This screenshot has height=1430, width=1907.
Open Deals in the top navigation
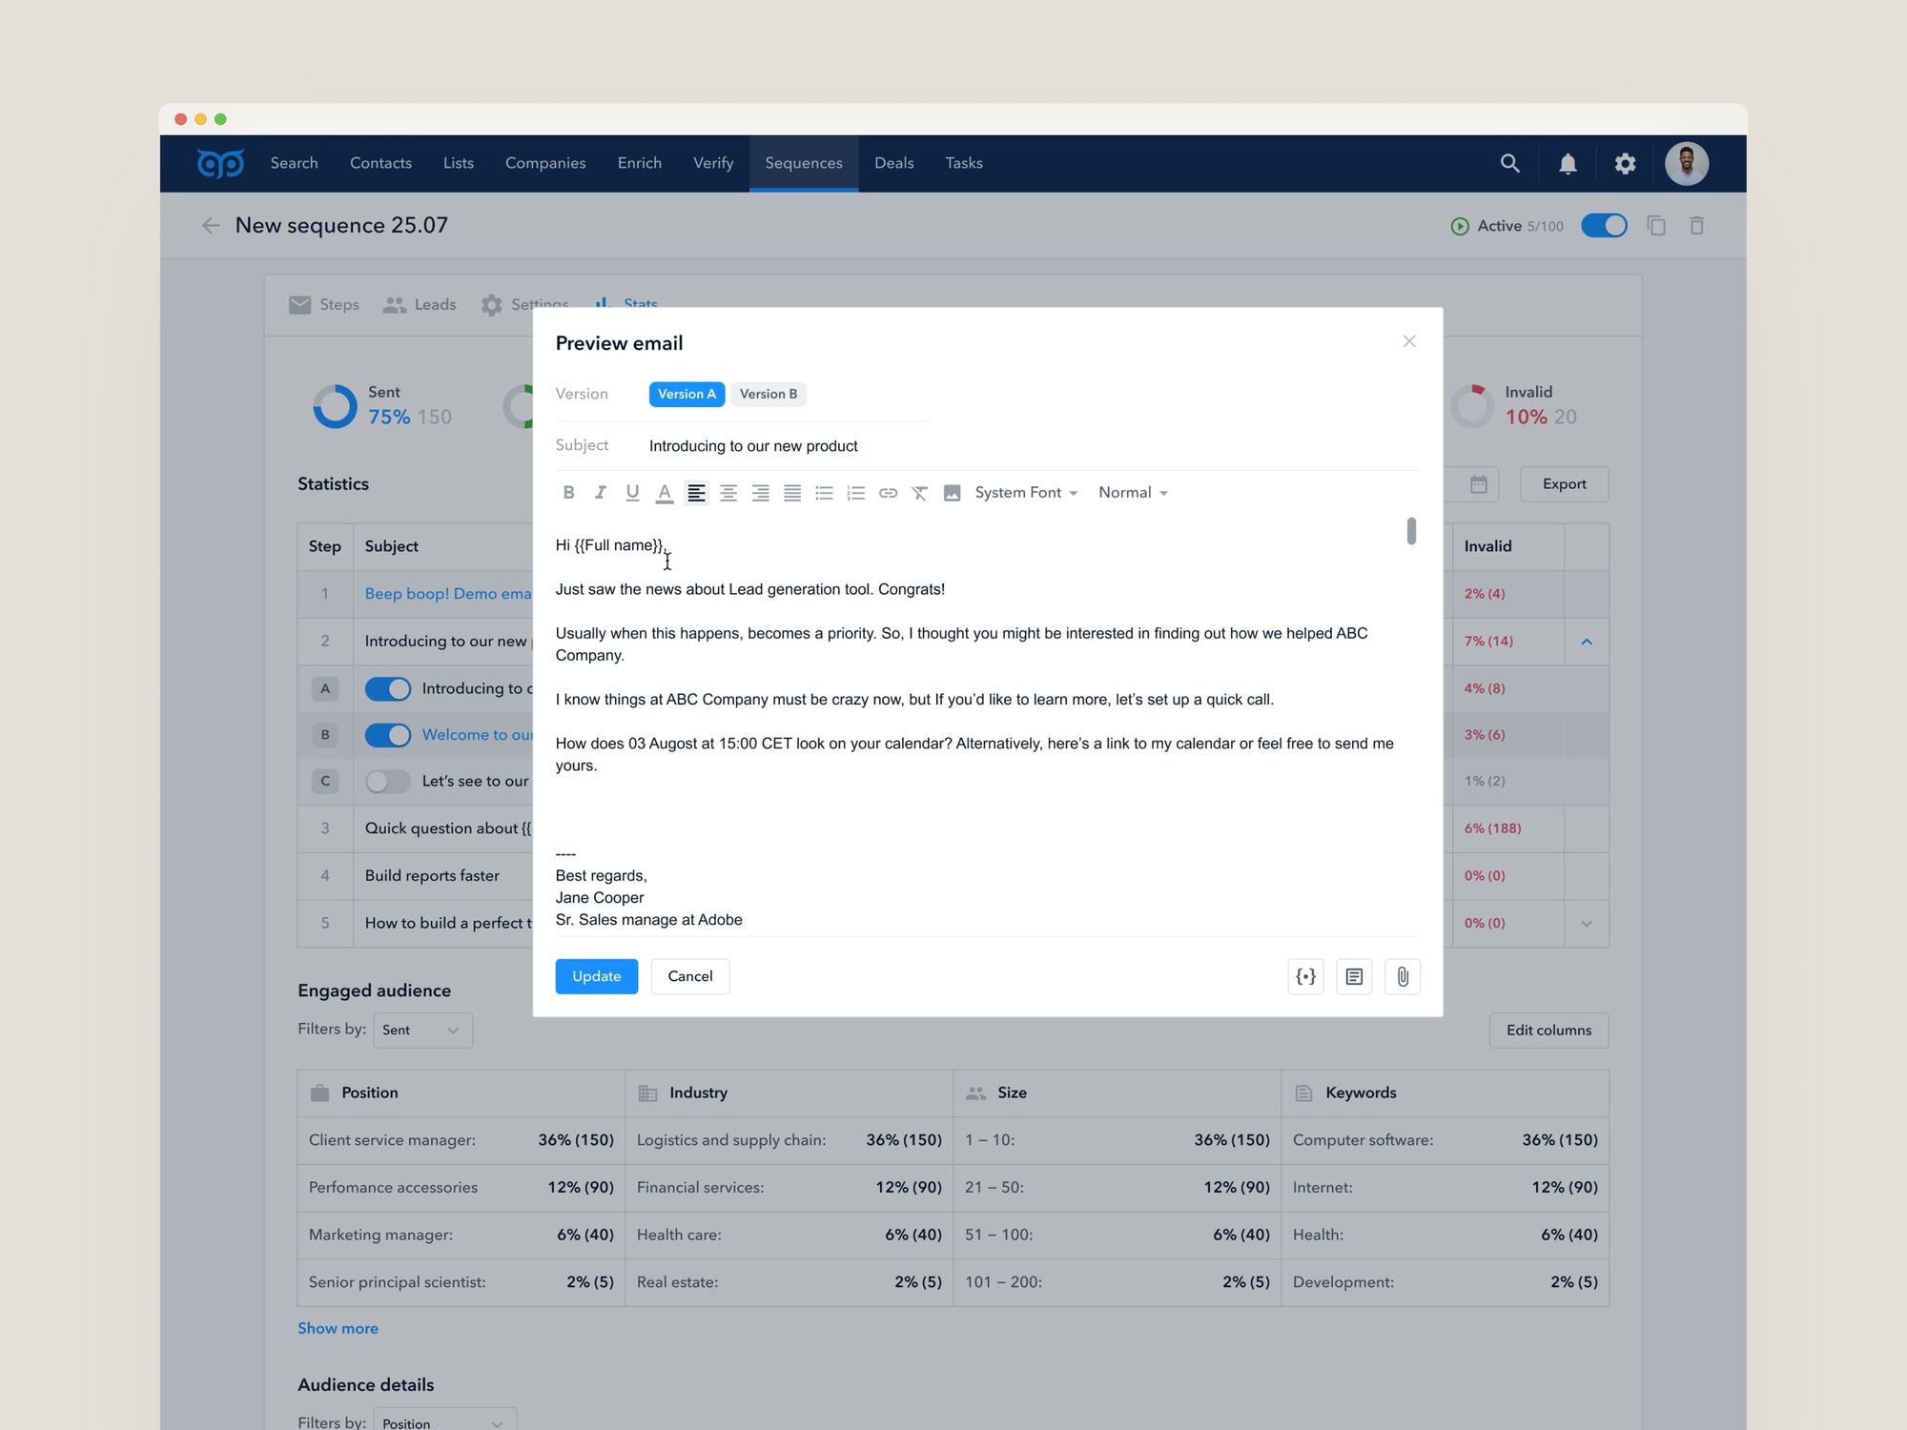893,163
